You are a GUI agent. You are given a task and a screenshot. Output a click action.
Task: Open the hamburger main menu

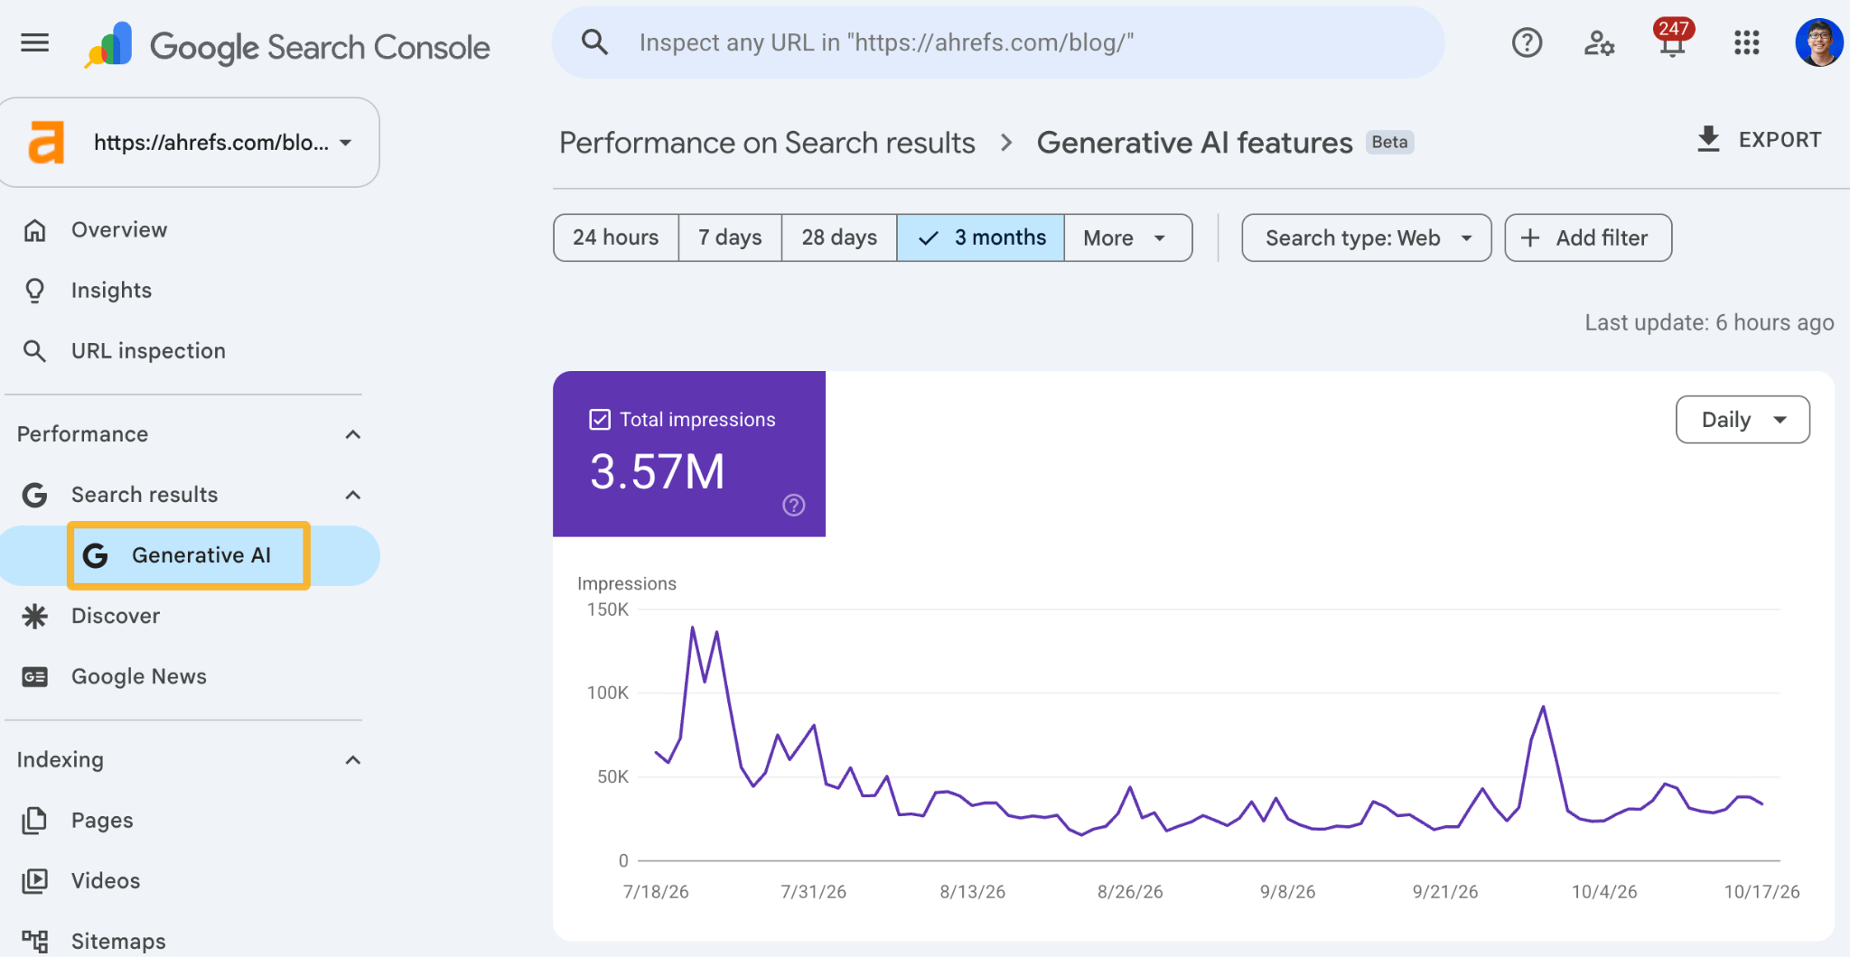[34, 42]
